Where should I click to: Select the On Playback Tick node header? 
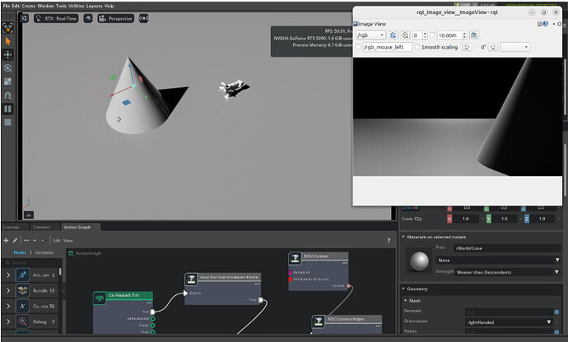123,296
